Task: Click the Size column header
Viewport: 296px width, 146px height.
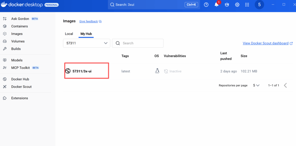Action: tap(244, 56)
